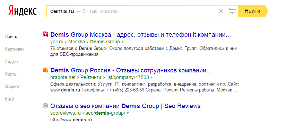Click the orabote.net domain link
The height and width of the screenshot is (132, 286).
pos(63,78)
